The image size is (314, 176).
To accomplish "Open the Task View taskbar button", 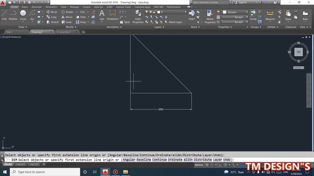I will coord(95,172).
